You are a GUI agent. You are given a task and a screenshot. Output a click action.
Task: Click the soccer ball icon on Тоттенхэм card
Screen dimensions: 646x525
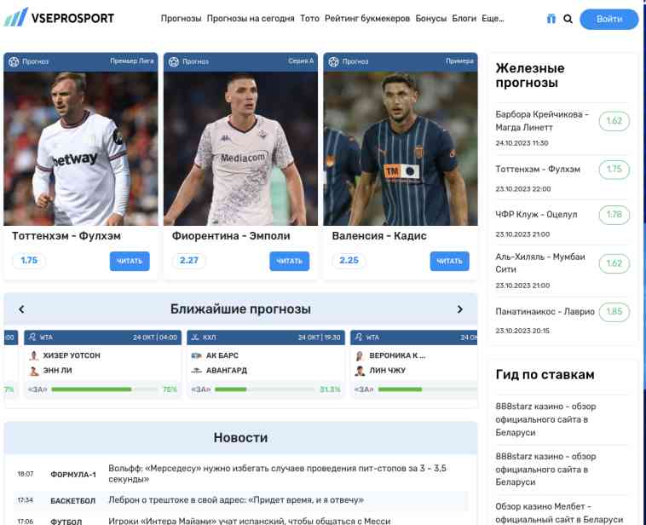tap(14, 62)
